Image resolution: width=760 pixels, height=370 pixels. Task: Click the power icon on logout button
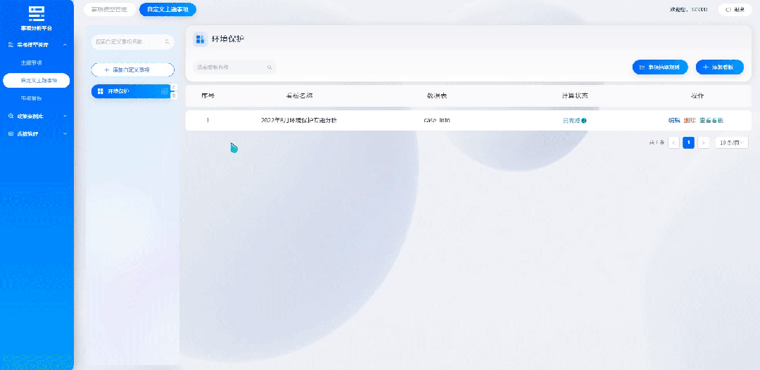point(728,10)
